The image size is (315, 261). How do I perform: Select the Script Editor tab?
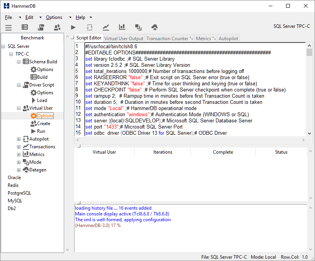(89, 38)
